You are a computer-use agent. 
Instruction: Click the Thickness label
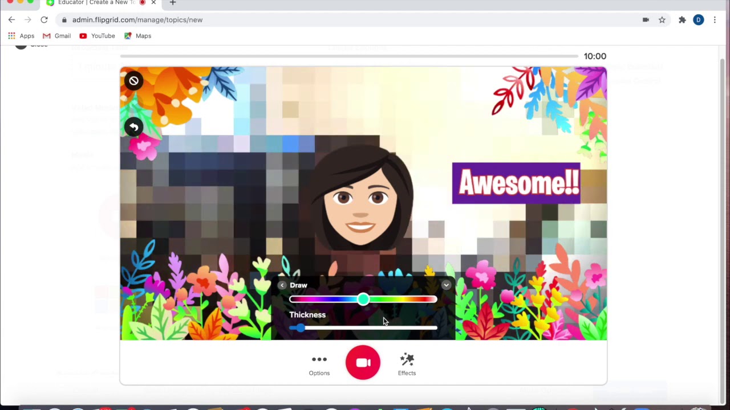pos(307,315)
